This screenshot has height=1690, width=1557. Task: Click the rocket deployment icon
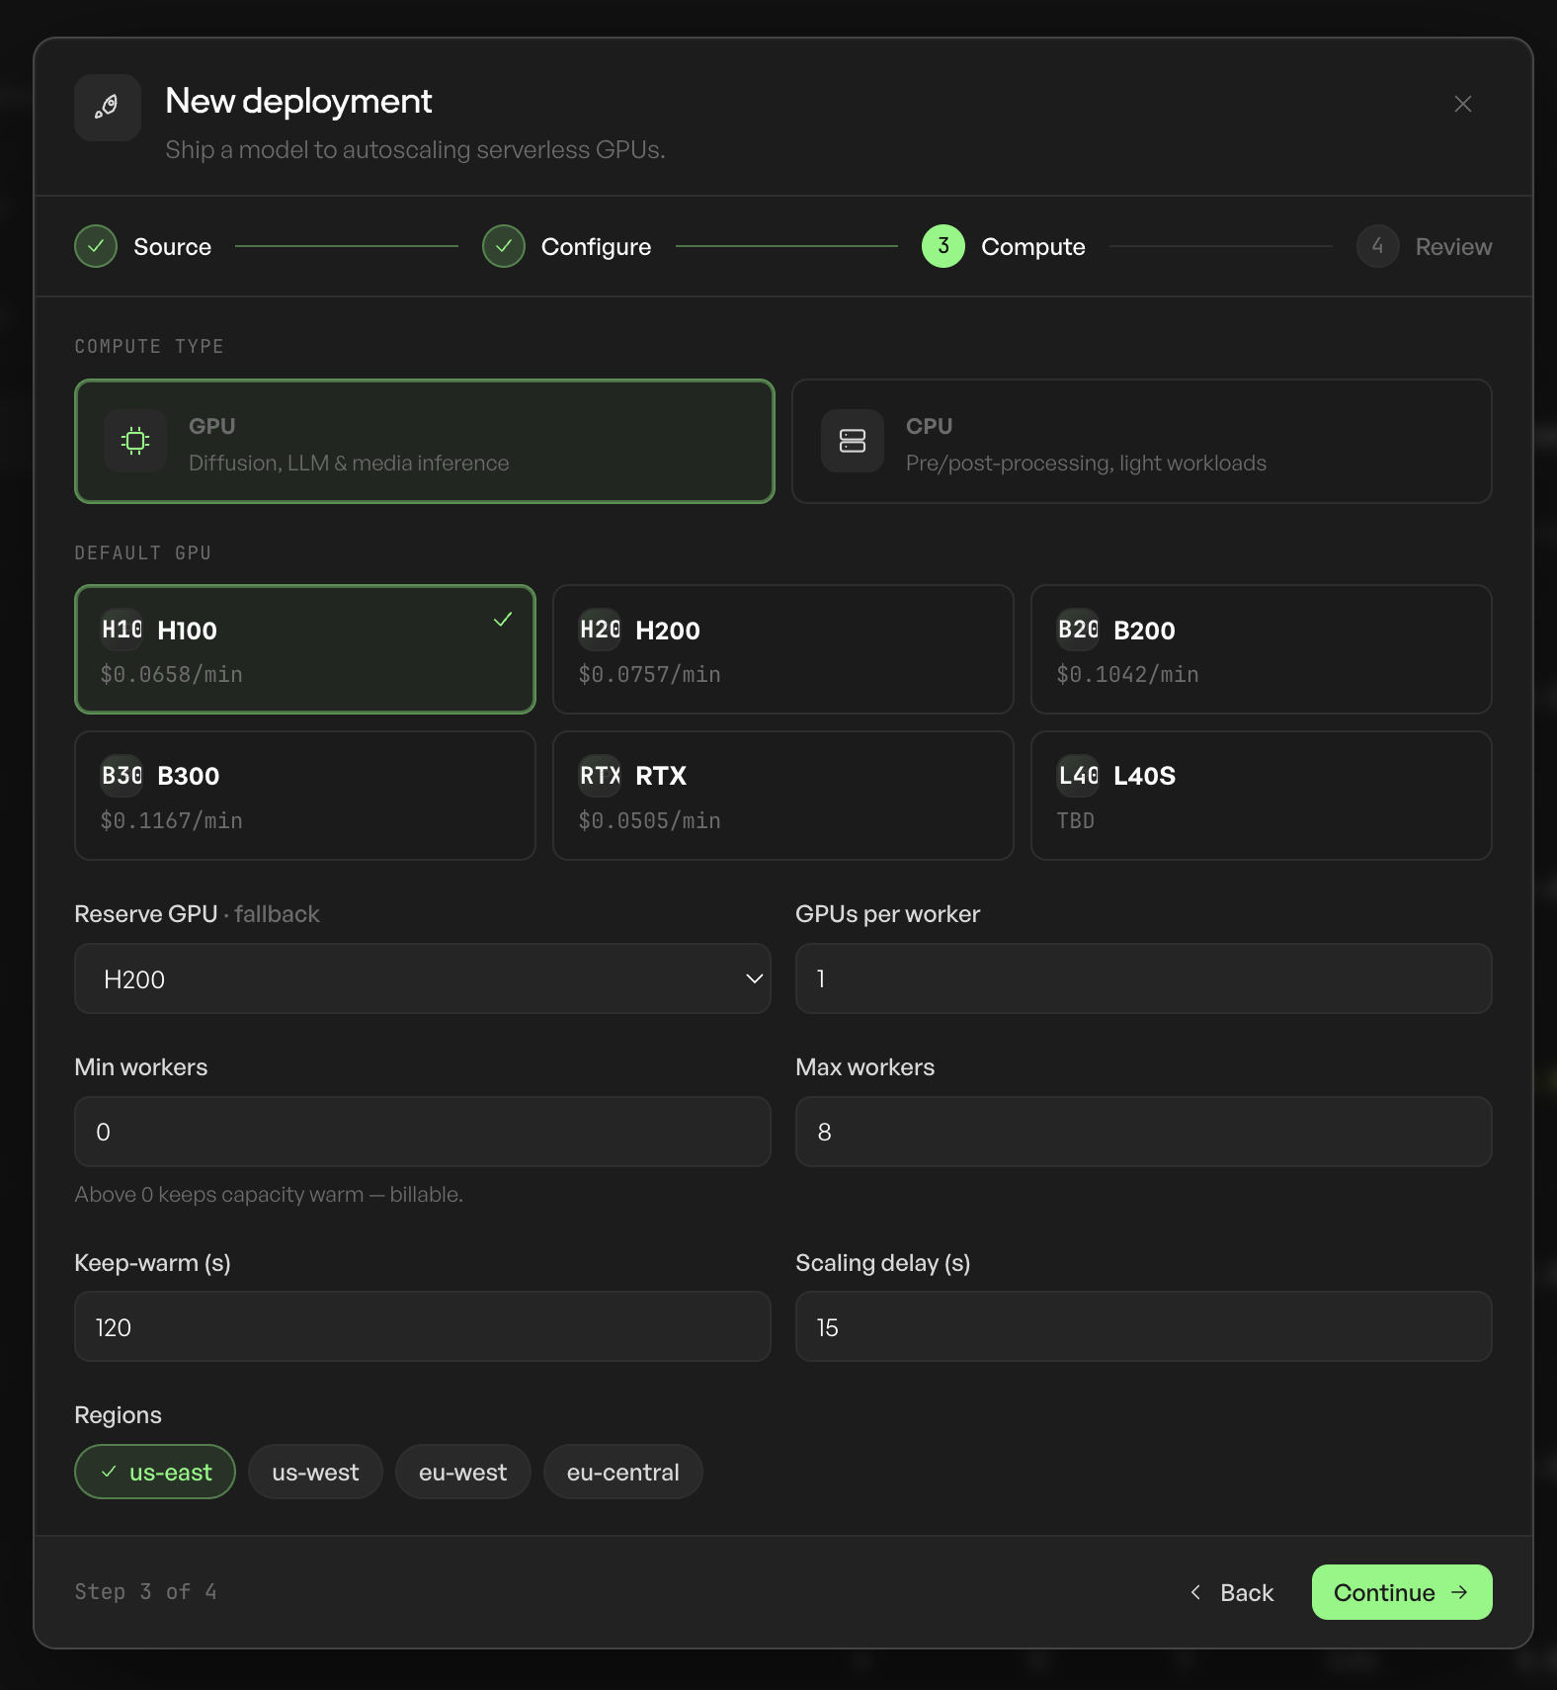click(107, 107)
